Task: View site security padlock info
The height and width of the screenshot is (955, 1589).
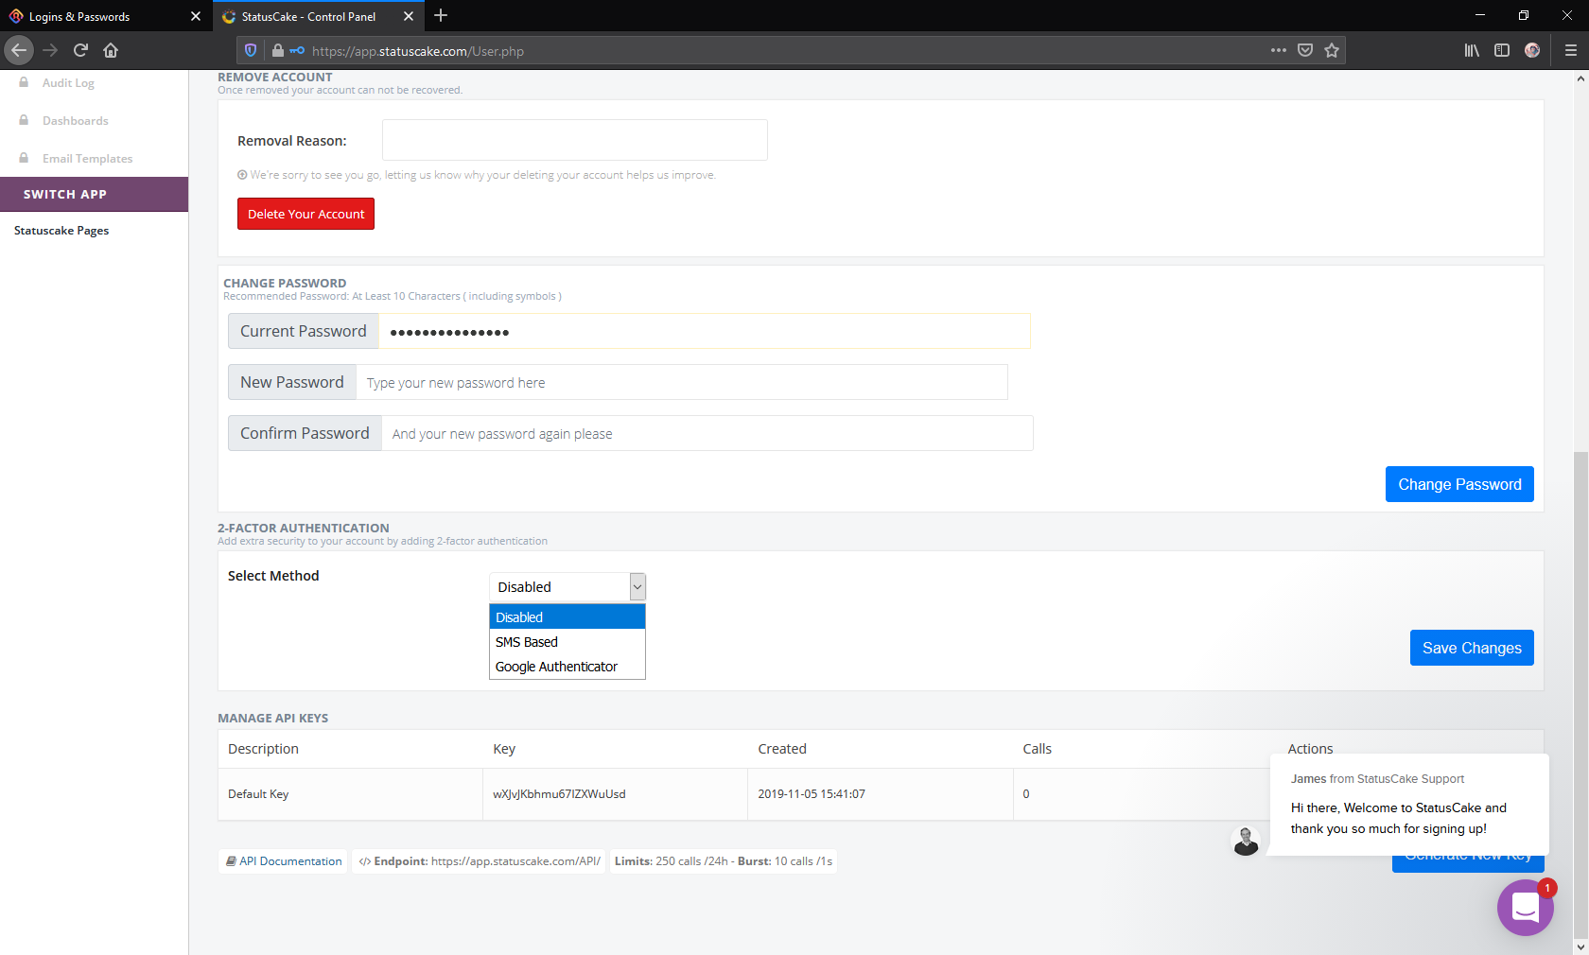Action: [278, 50]
